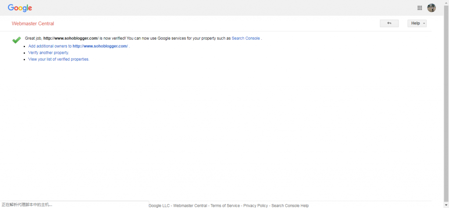449x208 pixels.
Task: Click the scrollbar up arrow
Action: [446, 2]
